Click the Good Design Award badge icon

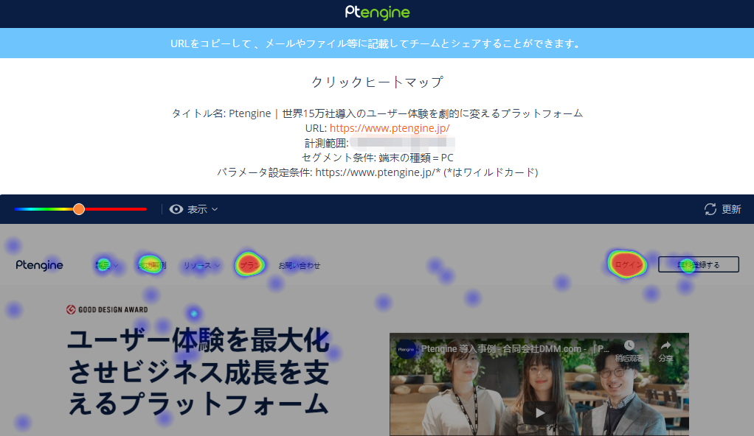(71, 310)
